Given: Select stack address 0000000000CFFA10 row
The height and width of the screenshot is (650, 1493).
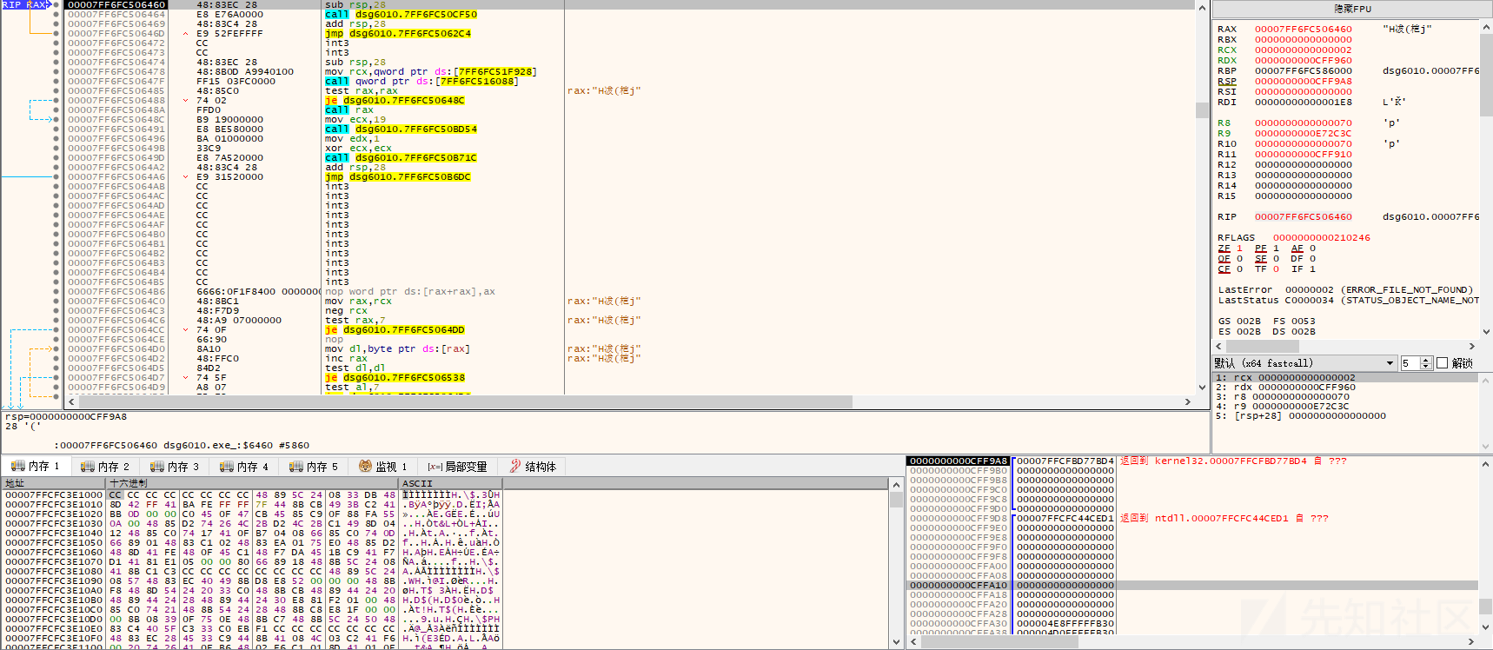Looking at the screenshot, I should coord(1192,586).
